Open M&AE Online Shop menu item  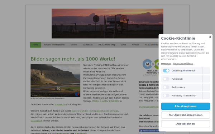point(107,45)
